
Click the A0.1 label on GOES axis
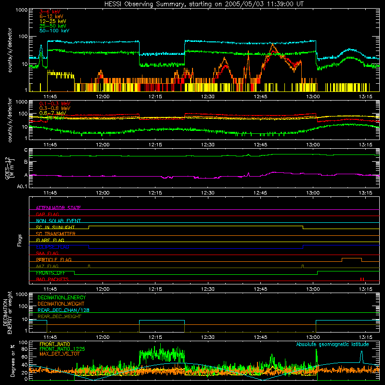[x=22, y=186]
